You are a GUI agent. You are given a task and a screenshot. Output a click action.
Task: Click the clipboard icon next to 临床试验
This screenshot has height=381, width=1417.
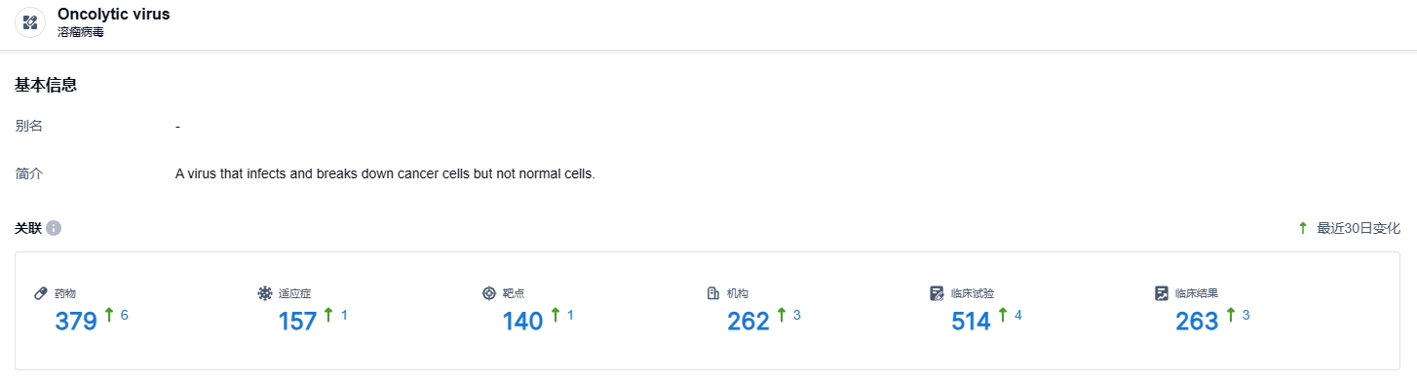tap(938, 293)
